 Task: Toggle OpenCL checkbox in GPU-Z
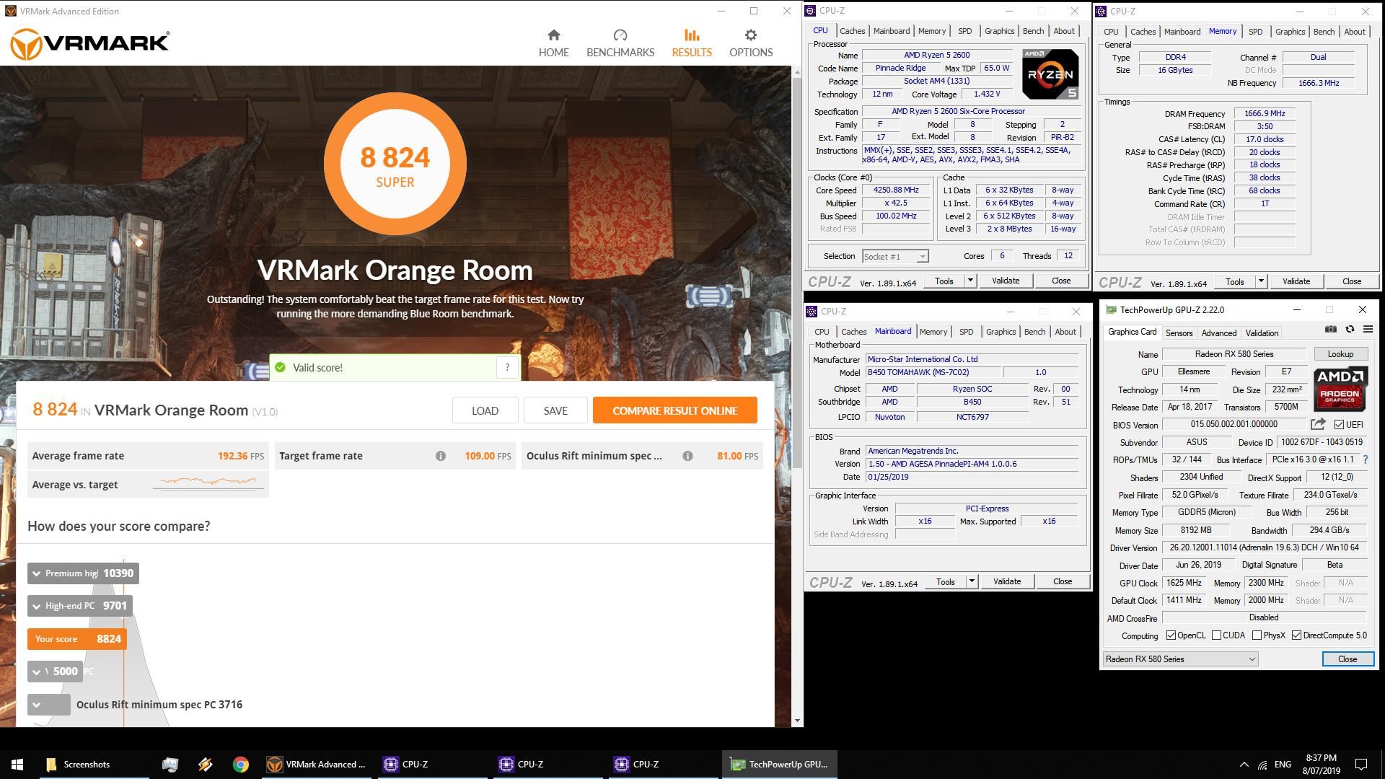(1171, 635)
